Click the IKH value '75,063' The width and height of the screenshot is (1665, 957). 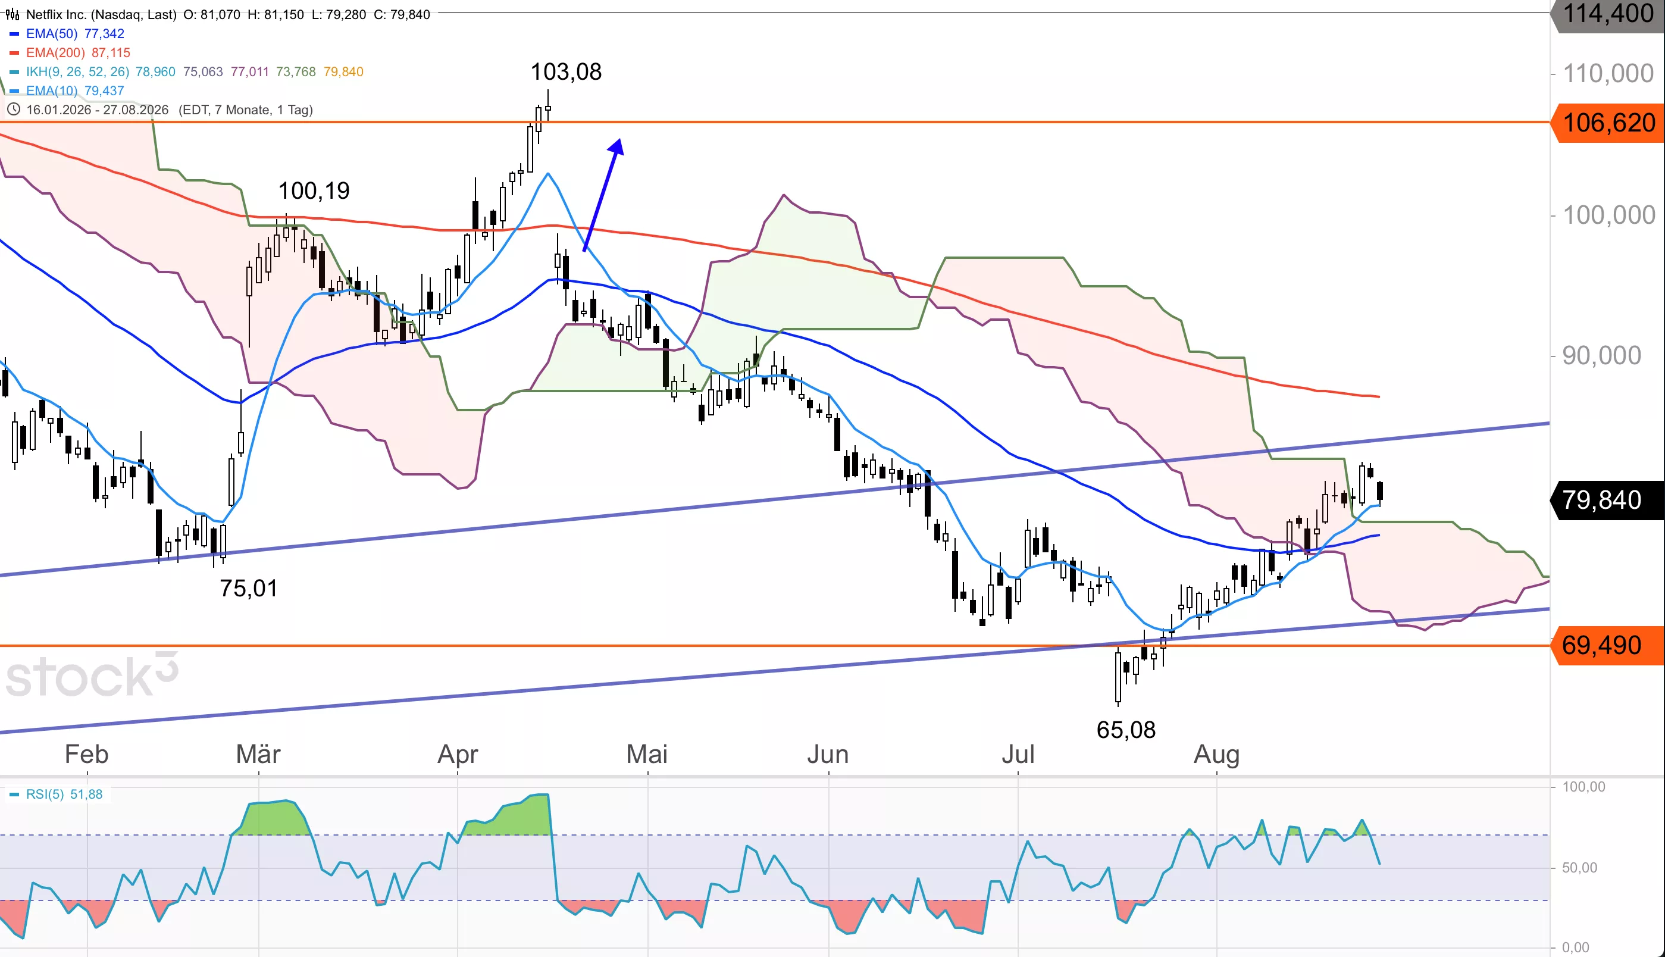(203, 71)
